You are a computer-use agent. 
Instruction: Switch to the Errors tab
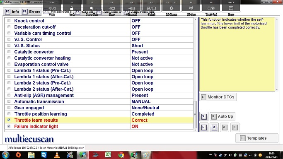[31, 12]
